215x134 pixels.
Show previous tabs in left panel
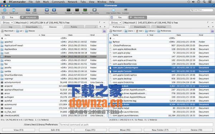click(x=100, y=27)
